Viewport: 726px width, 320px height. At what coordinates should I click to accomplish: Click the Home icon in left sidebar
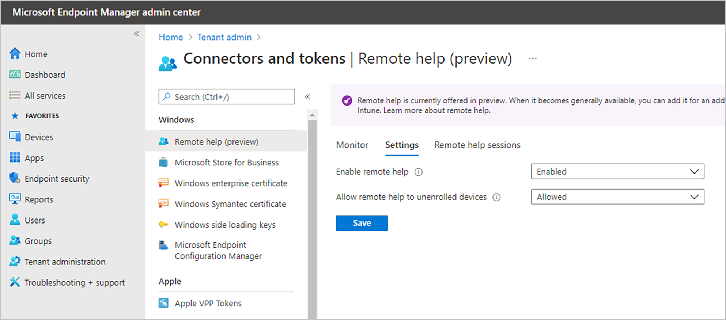(15, 54)
